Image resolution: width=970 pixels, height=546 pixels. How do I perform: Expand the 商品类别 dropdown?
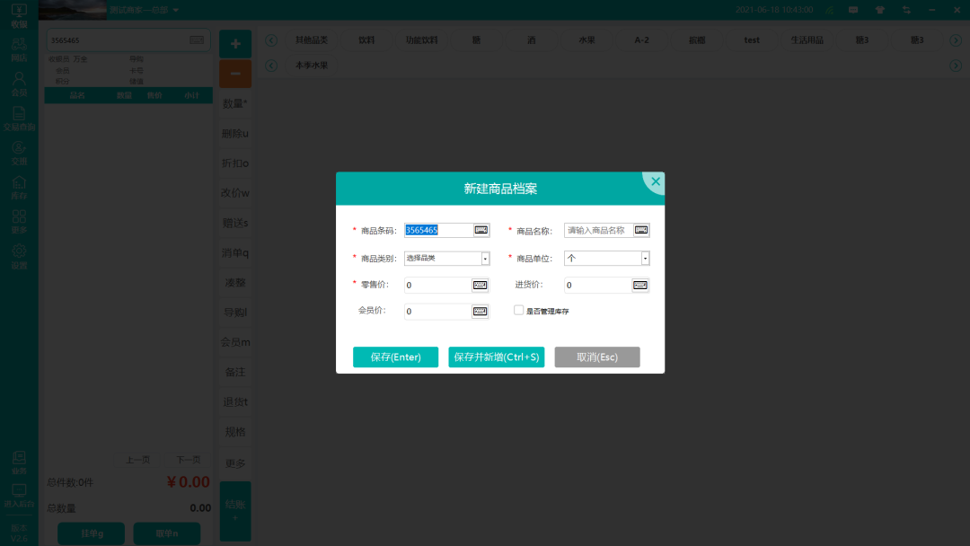point(485,259)
